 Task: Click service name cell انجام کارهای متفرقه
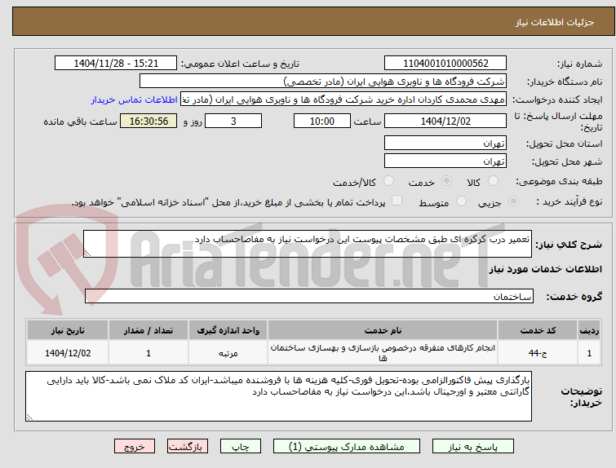pyautogui.click(x=383, y=353)
